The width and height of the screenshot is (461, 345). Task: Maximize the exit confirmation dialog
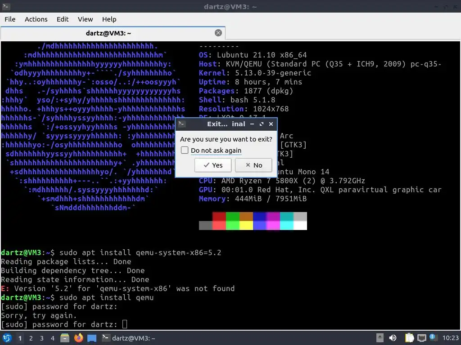coord(262,124)
